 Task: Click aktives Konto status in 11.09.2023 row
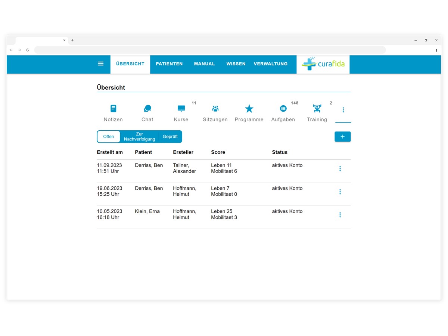click(287, 165)
